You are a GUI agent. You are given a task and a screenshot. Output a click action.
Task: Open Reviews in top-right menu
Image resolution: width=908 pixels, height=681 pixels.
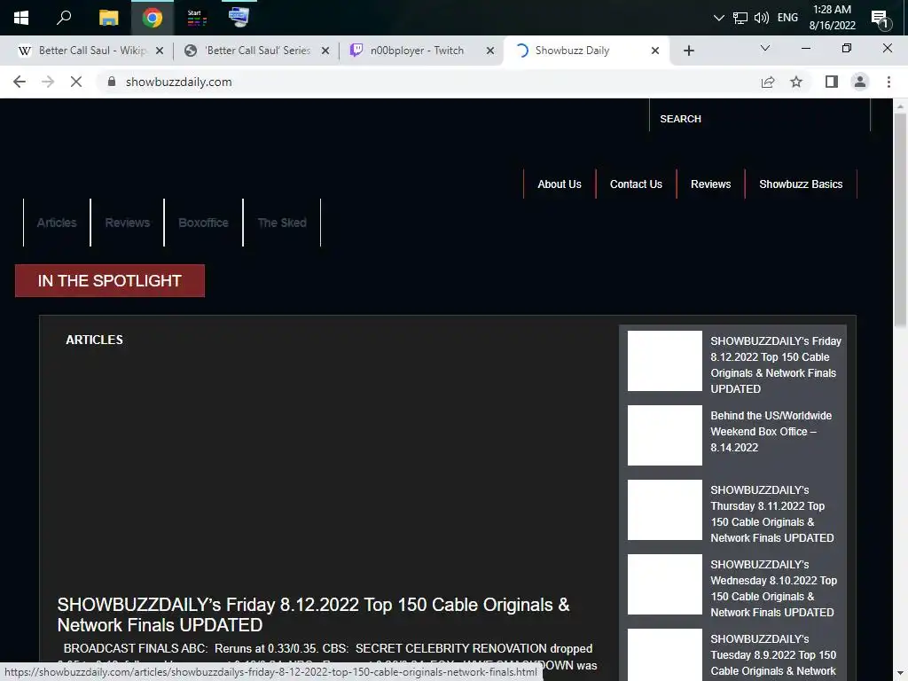pos(710,184)
